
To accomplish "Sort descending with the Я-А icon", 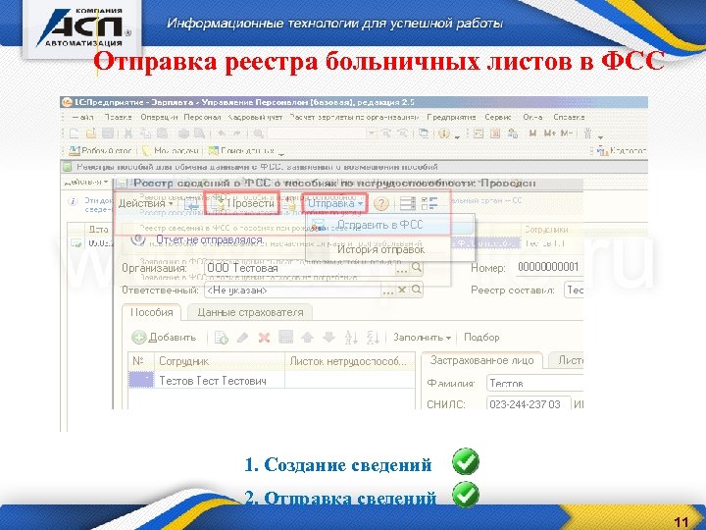I will pyautogui.click(x=373, y=337).
